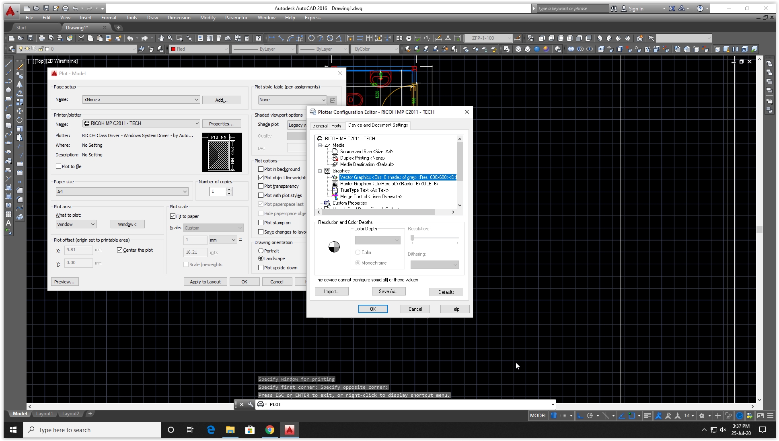
Task: Open the Format menu
Action: click(108, 17)
